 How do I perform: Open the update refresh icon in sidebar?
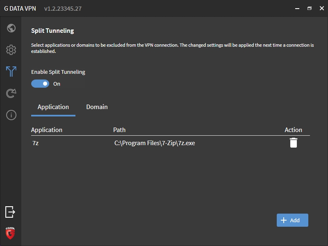coord(11,93)
